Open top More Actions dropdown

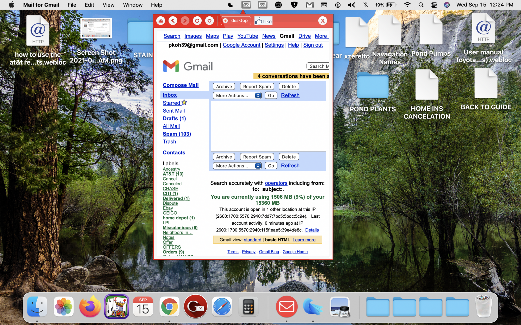tap(237, 95)
